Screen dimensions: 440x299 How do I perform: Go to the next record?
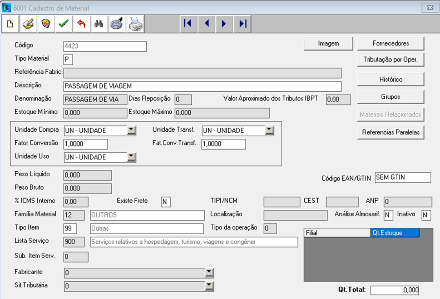coord(224,24)
